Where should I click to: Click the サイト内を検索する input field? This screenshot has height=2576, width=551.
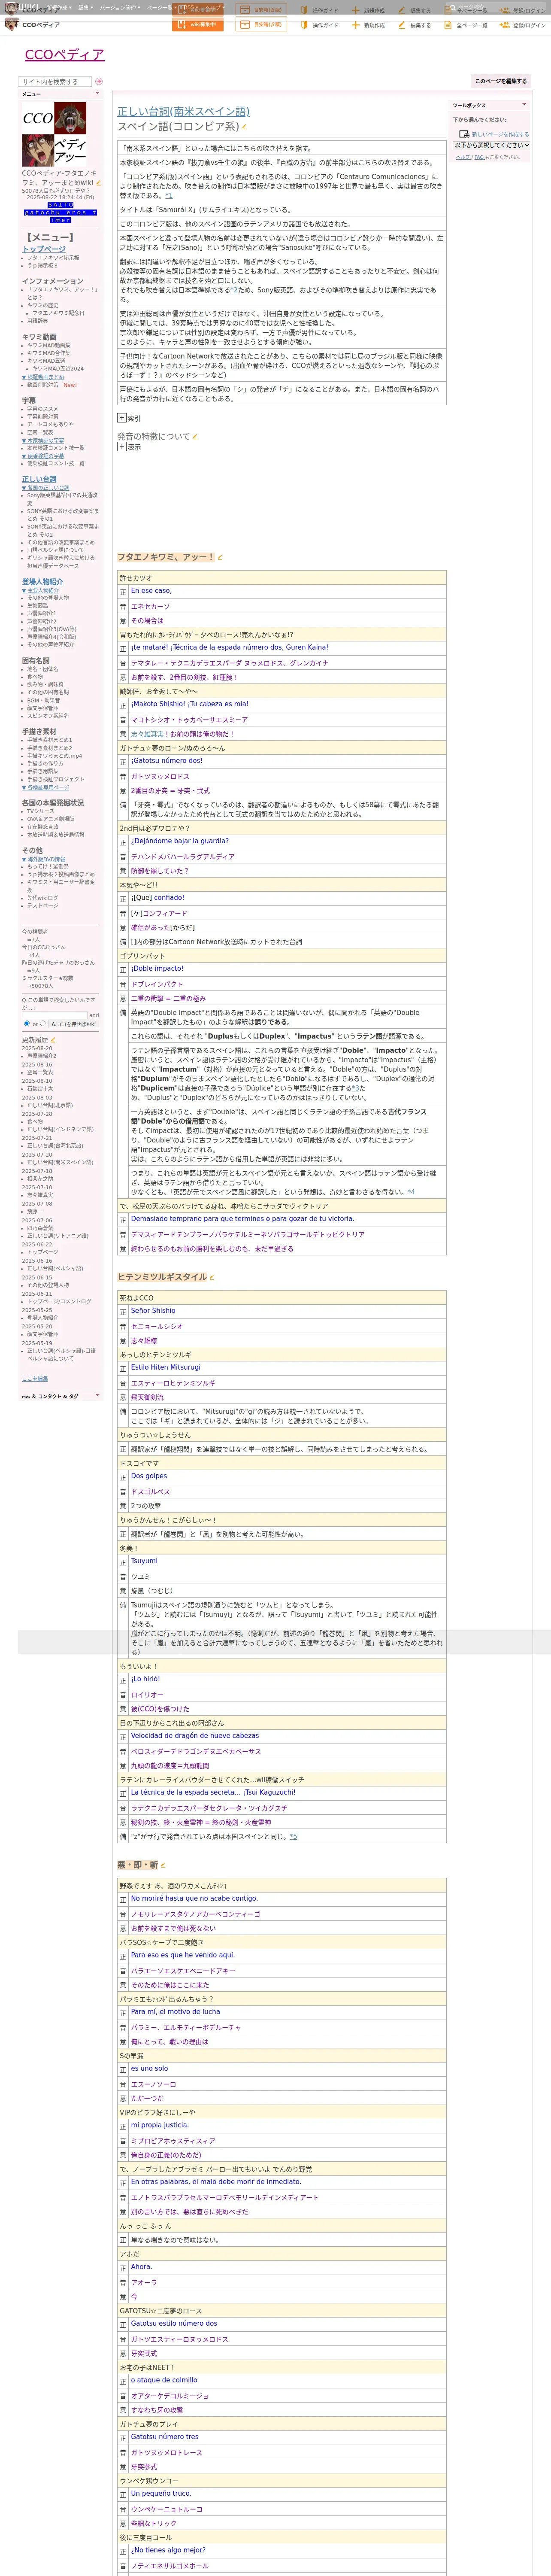(55, 82)
